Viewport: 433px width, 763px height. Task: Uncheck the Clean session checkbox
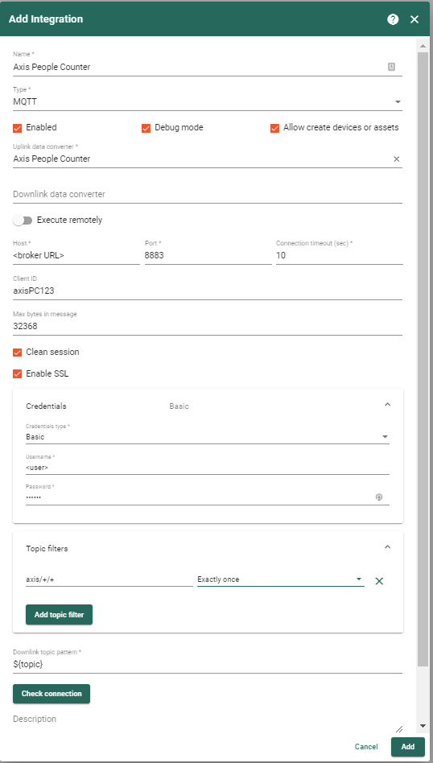click(x=18, y=353)
